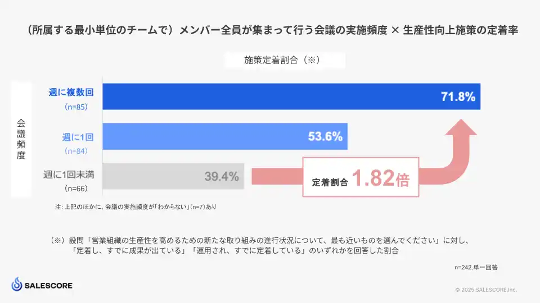Click the © 2025 SALESCORE,Inc. copyright text

point(486,290)
